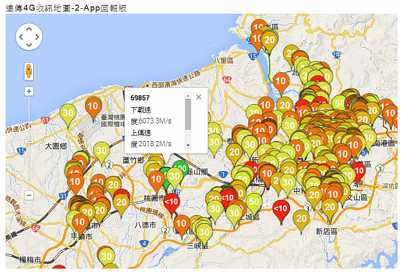Pan the map left with the arrow control
Viewport: 401px width, 272px height.
point(21,37)
